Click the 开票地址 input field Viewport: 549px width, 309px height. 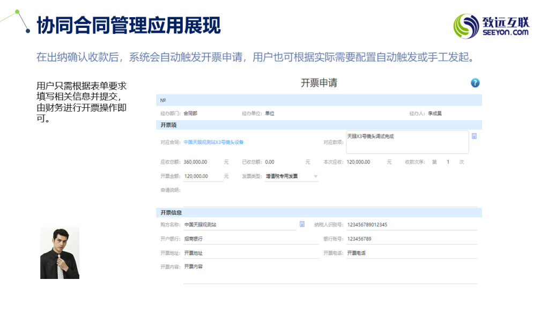(x=250, y=253)
